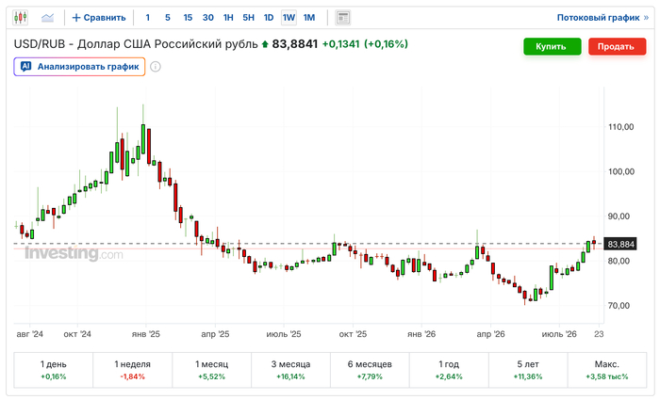
Task: Click the green Купить button
Action: 553,47
